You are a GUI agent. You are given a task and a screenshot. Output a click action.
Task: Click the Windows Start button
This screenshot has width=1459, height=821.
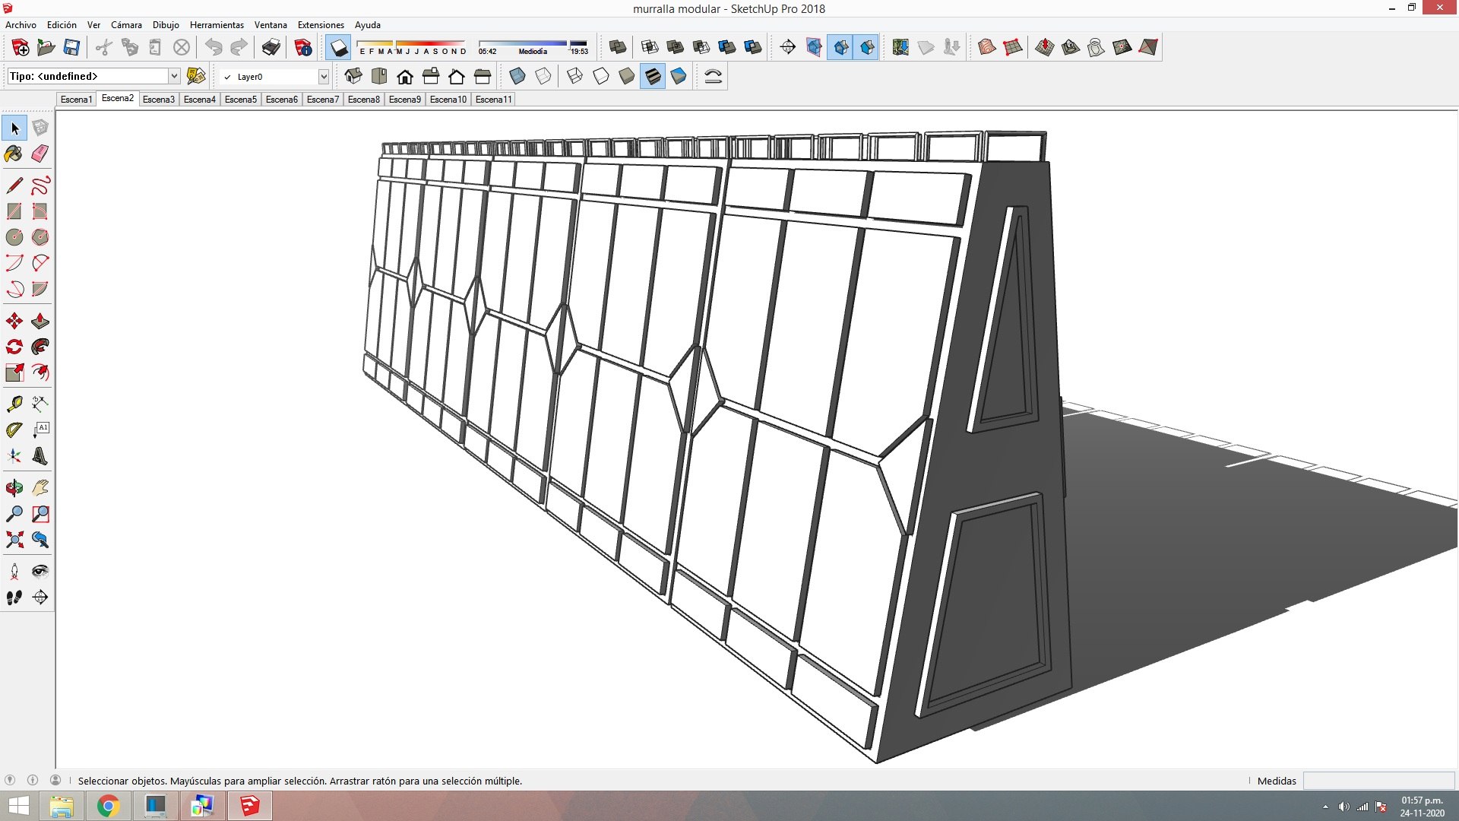pos(18,806)
